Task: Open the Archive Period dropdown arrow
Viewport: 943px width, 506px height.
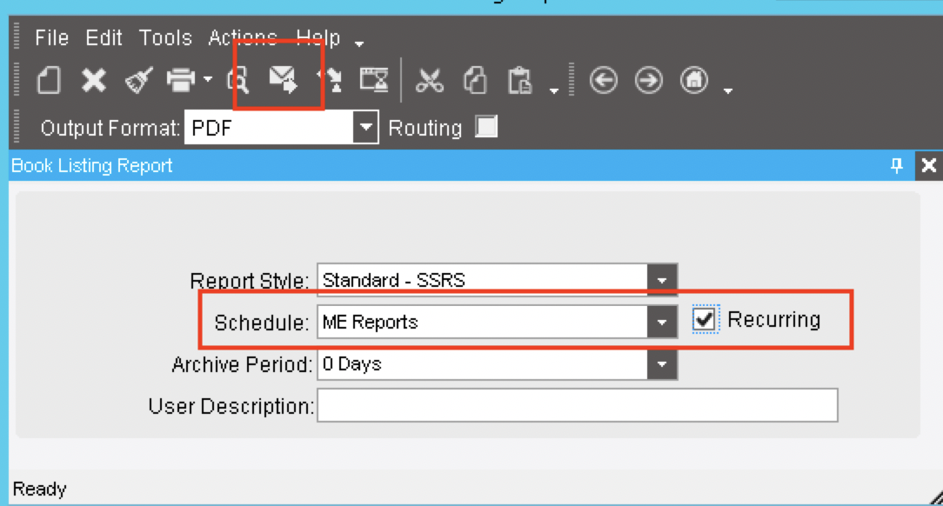Action: pyautogui.click(x=662, y=364)
